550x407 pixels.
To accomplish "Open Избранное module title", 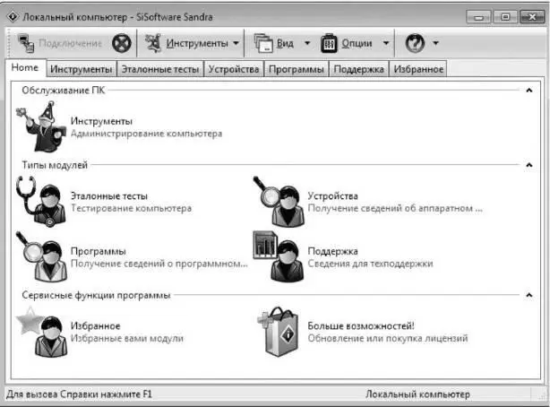I will [96, 326].
